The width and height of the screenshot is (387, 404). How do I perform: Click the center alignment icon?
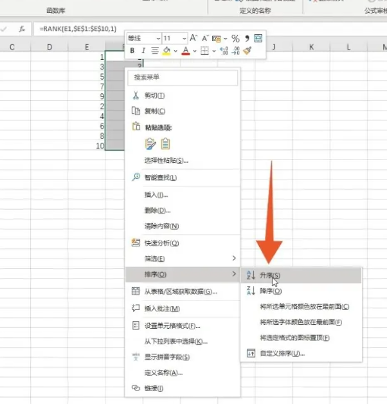pyautogui.click(x=154, y=51)
